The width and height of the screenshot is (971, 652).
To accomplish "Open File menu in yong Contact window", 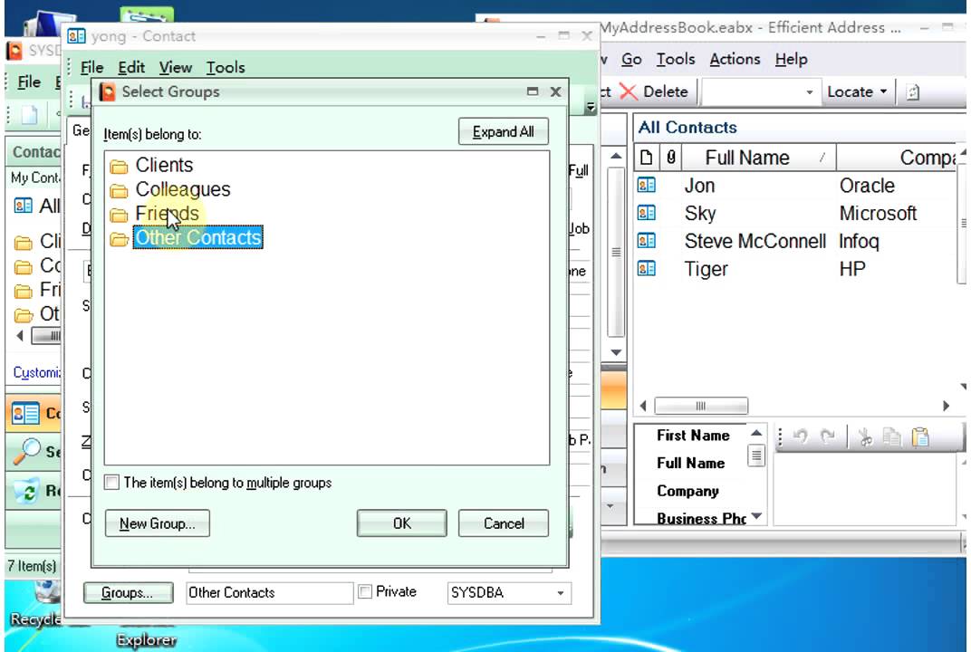I will (x=91, y=68).
